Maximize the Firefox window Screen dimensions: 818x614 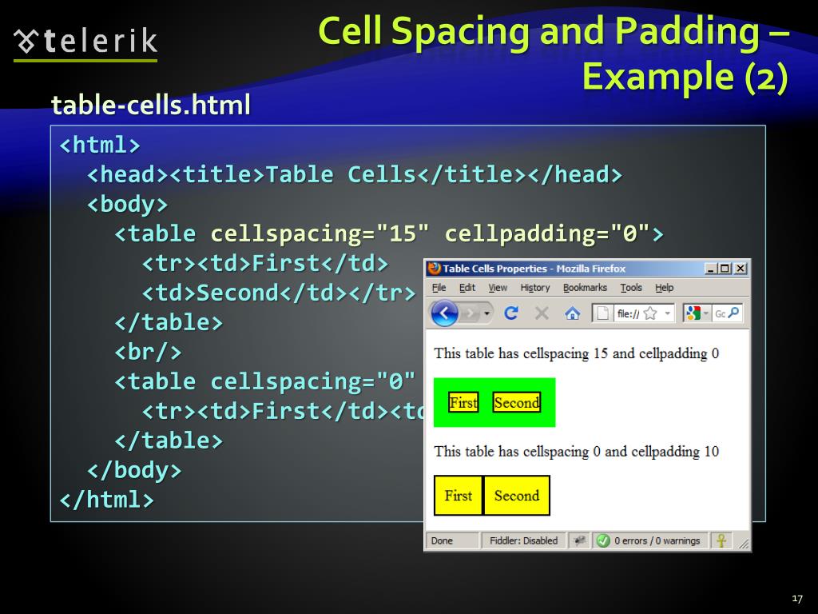pyautogui.click(x=725, y=269)
